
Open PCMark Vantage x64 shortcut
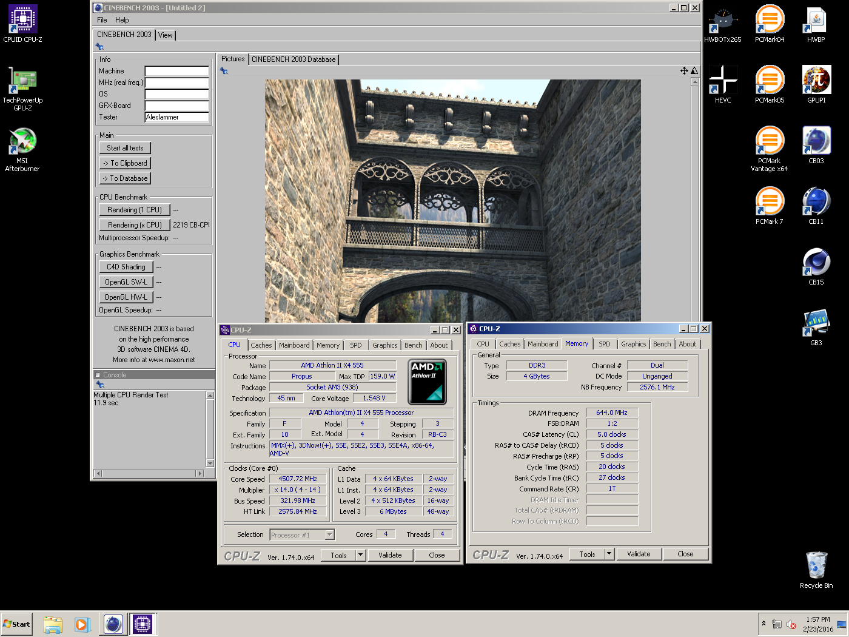[x=770, y=149]
